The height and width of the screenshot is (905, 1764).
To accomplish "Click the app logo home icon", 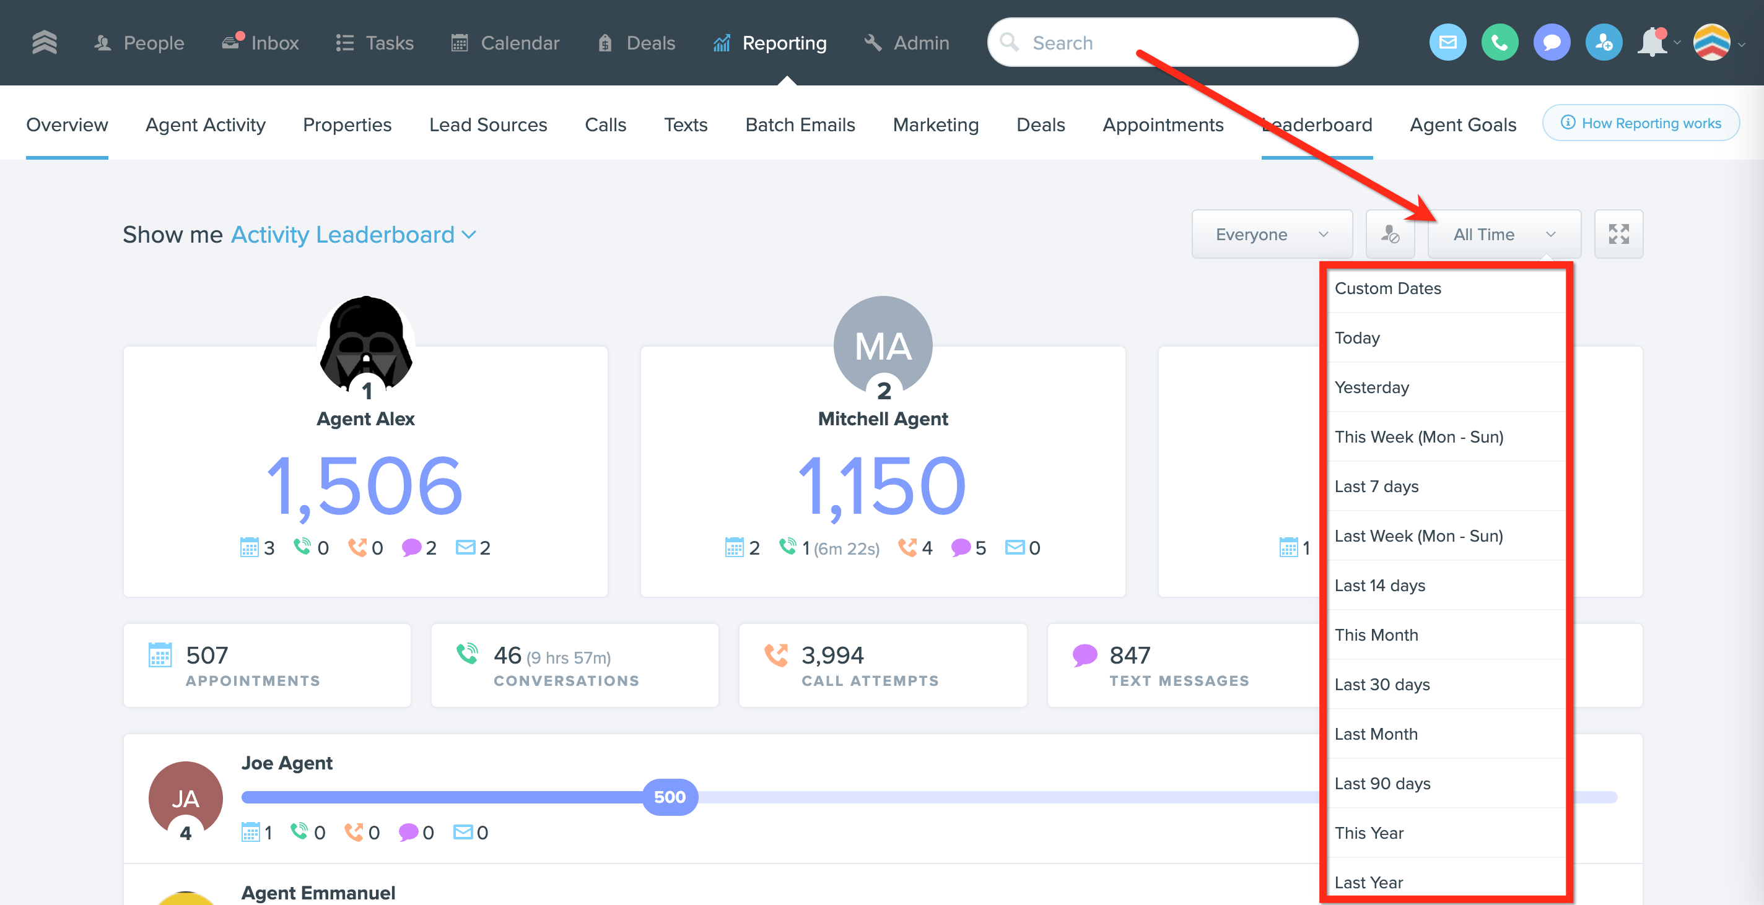I will [45, 43].
